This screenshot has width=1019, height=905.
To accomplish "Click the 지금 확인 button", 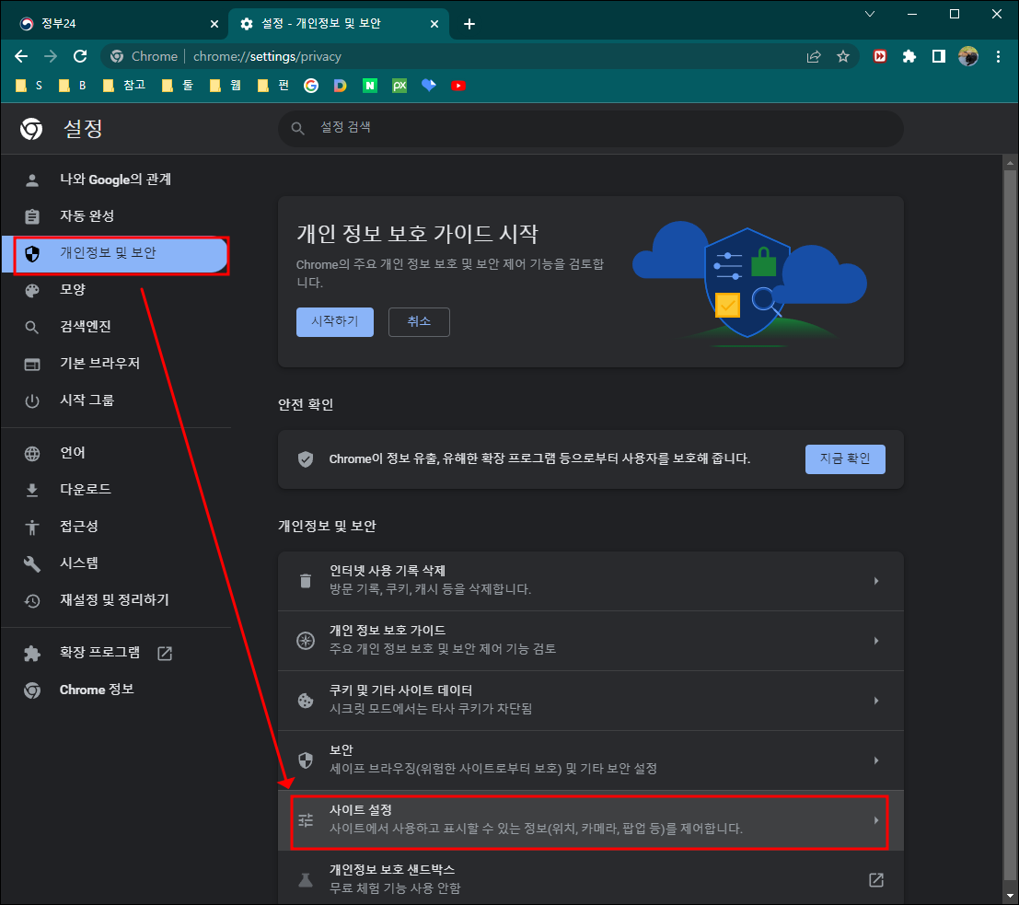I will (x=845, y=458).
